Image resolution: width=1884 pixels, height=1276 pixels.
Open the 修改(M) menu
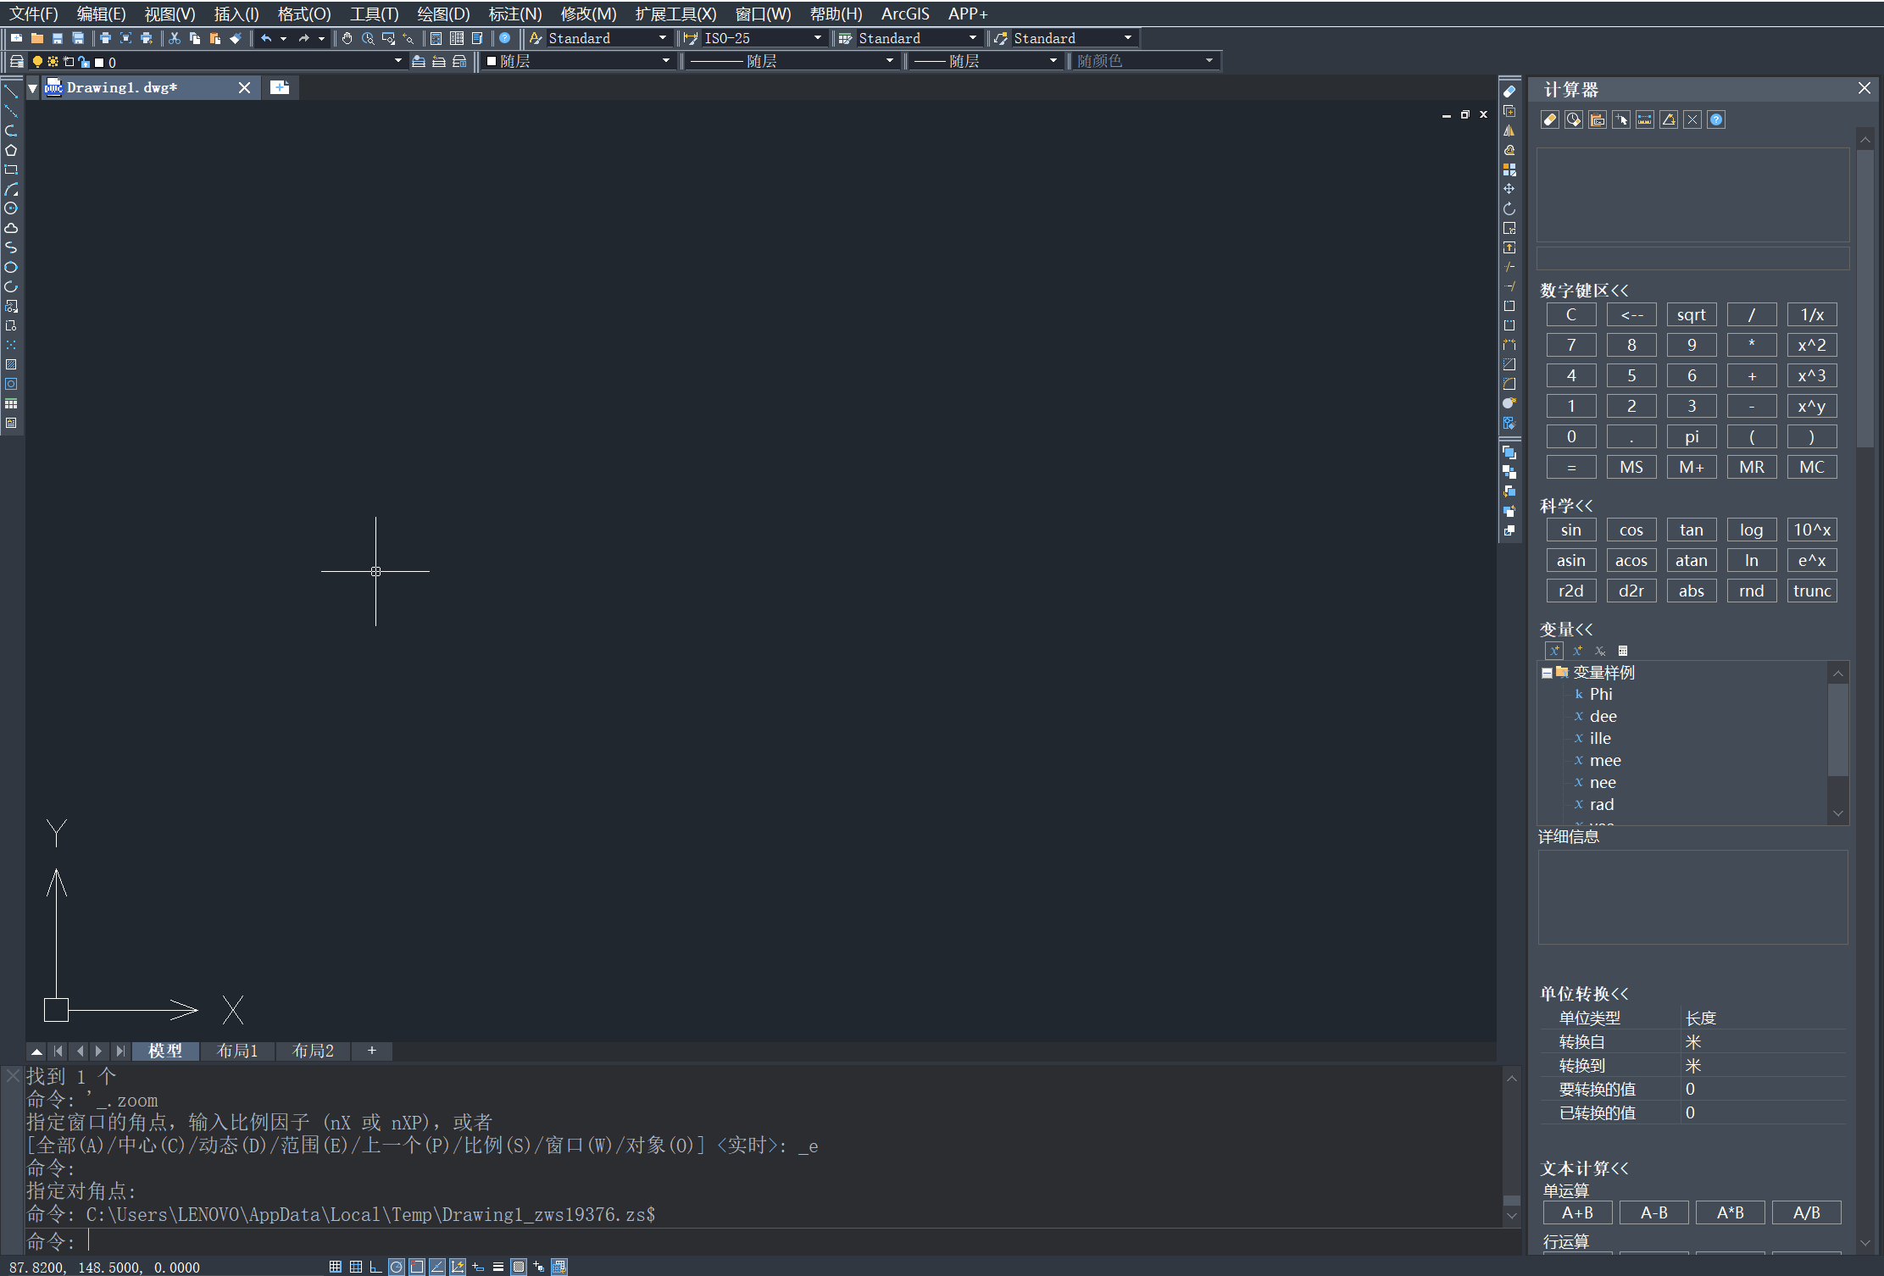click(x=588, y=14)
